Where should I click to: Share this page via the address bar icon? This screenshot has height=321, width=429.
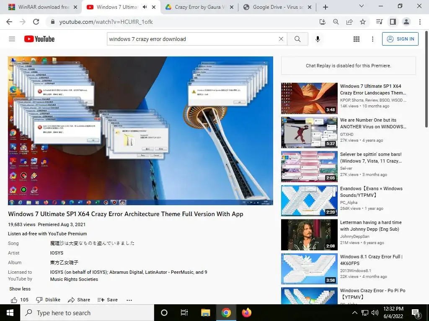(349, 22)
